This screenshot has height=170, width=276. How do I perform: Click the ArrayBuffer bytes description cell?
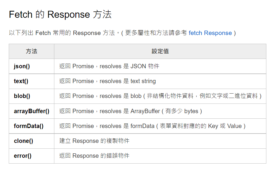click(x=160, y=111)
